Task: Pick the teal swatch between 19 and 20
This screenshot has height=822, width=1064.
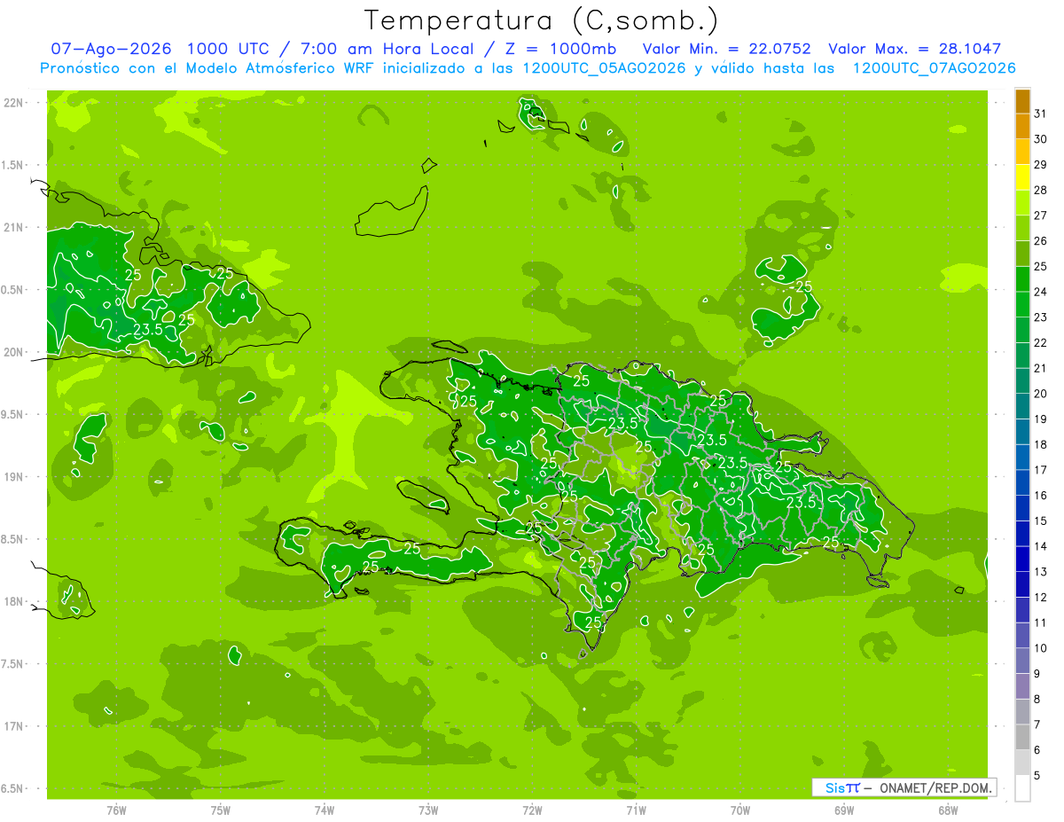Action: click(1022, 407)
